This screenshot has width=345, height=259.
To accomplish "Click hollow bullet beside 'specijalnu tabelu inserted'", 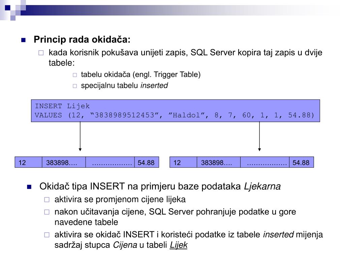I will click(75, 86).
